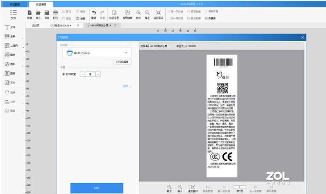Select the table tool in the sidebar
The image size is (326, 194).
click(x=10, y=73)
